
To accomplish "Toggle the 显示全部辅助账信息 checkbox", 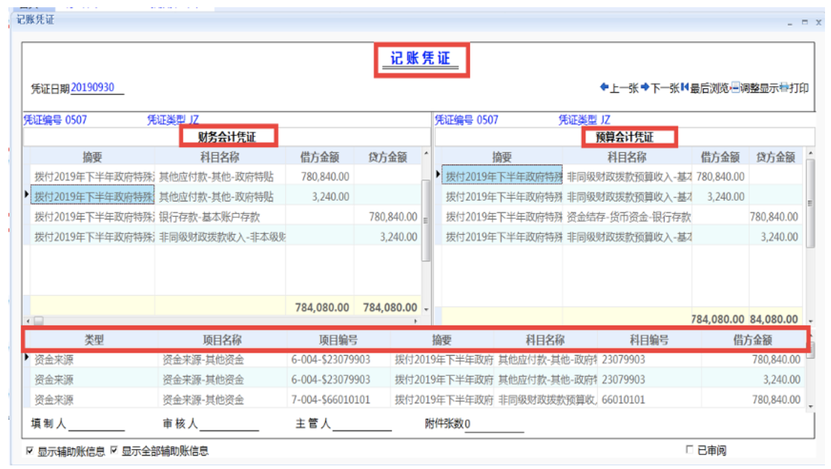I will (114, 451).
